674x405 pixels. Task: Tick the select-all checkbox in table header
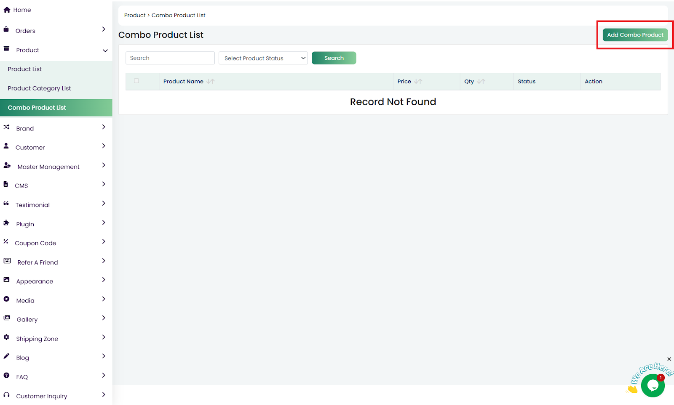136,81
